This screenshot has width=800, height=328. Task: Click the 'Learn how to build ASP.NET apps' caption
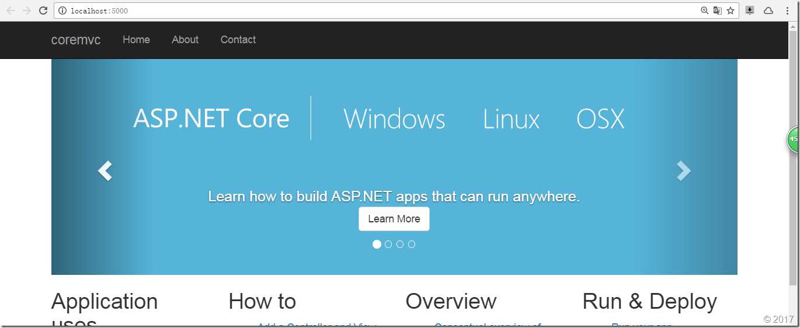[394, 197]
